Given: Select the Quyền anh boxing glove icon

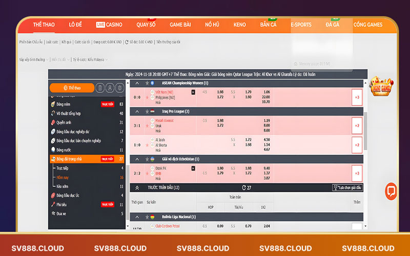Looking at the screenshot, I should pos(53,122).
